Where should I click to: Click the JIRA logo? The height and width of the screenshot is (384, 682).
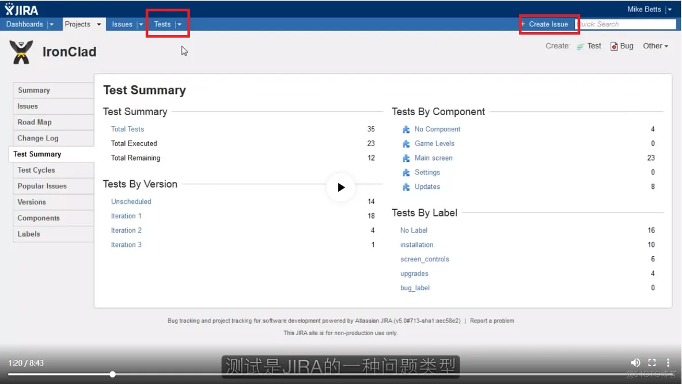pyautogui.click(x=21, y=9)
